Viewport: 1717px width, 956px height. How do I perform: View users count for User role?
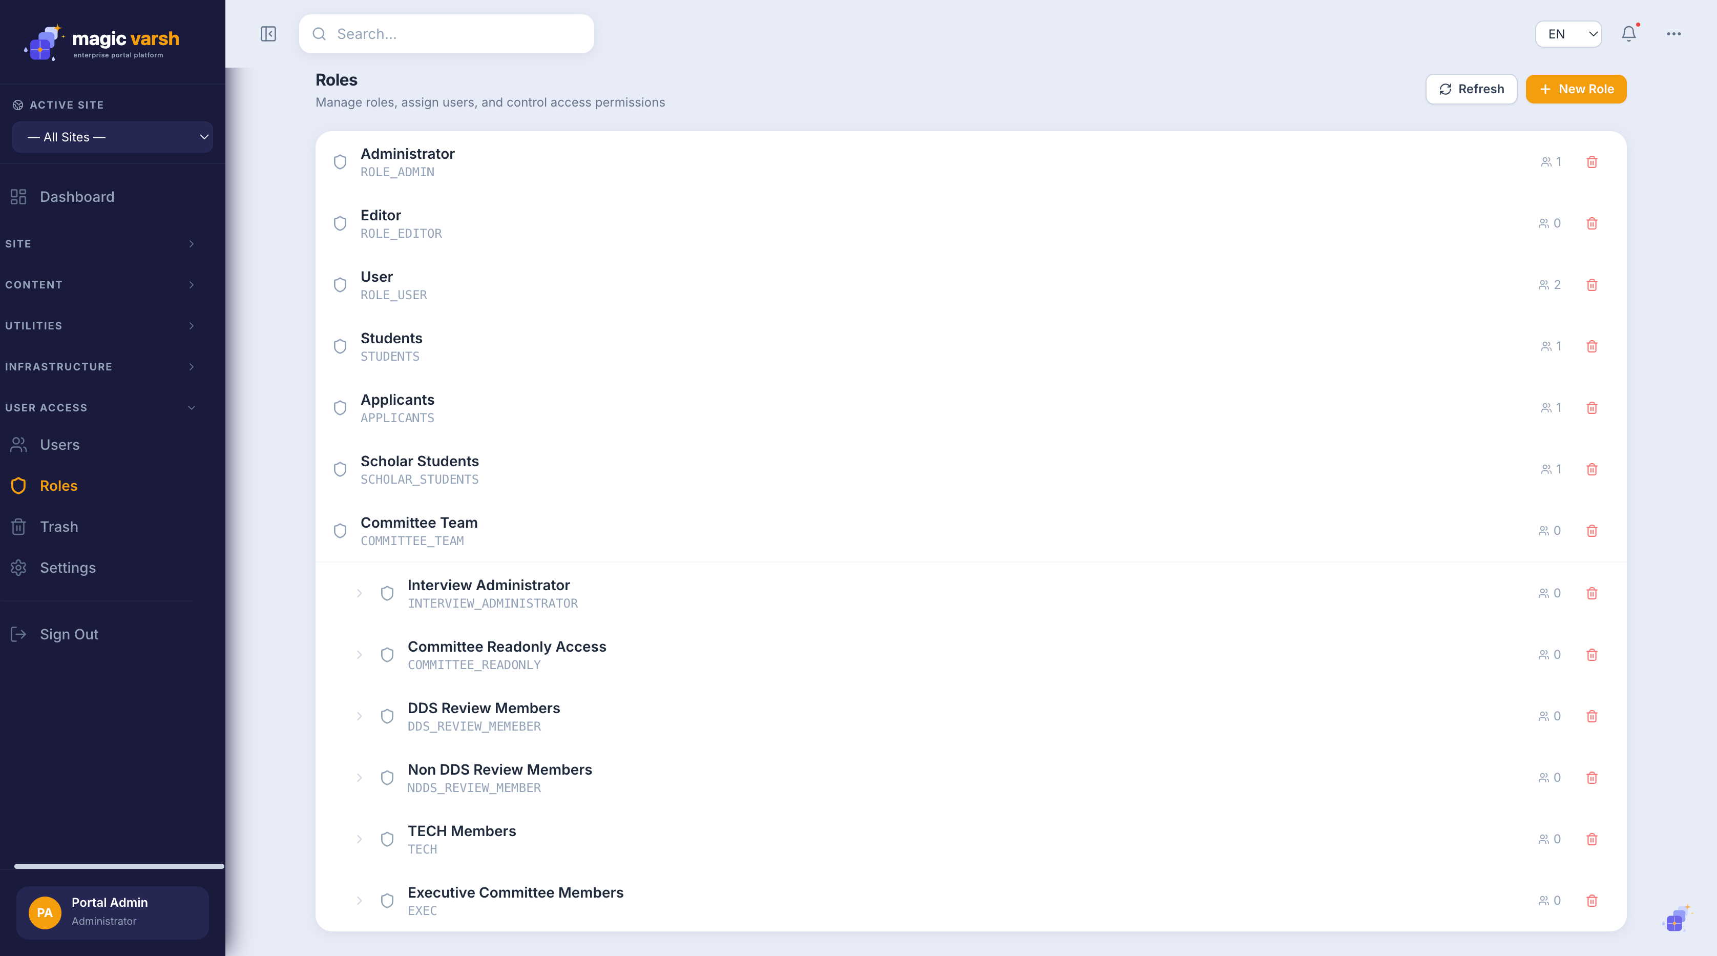point(1549,285)
